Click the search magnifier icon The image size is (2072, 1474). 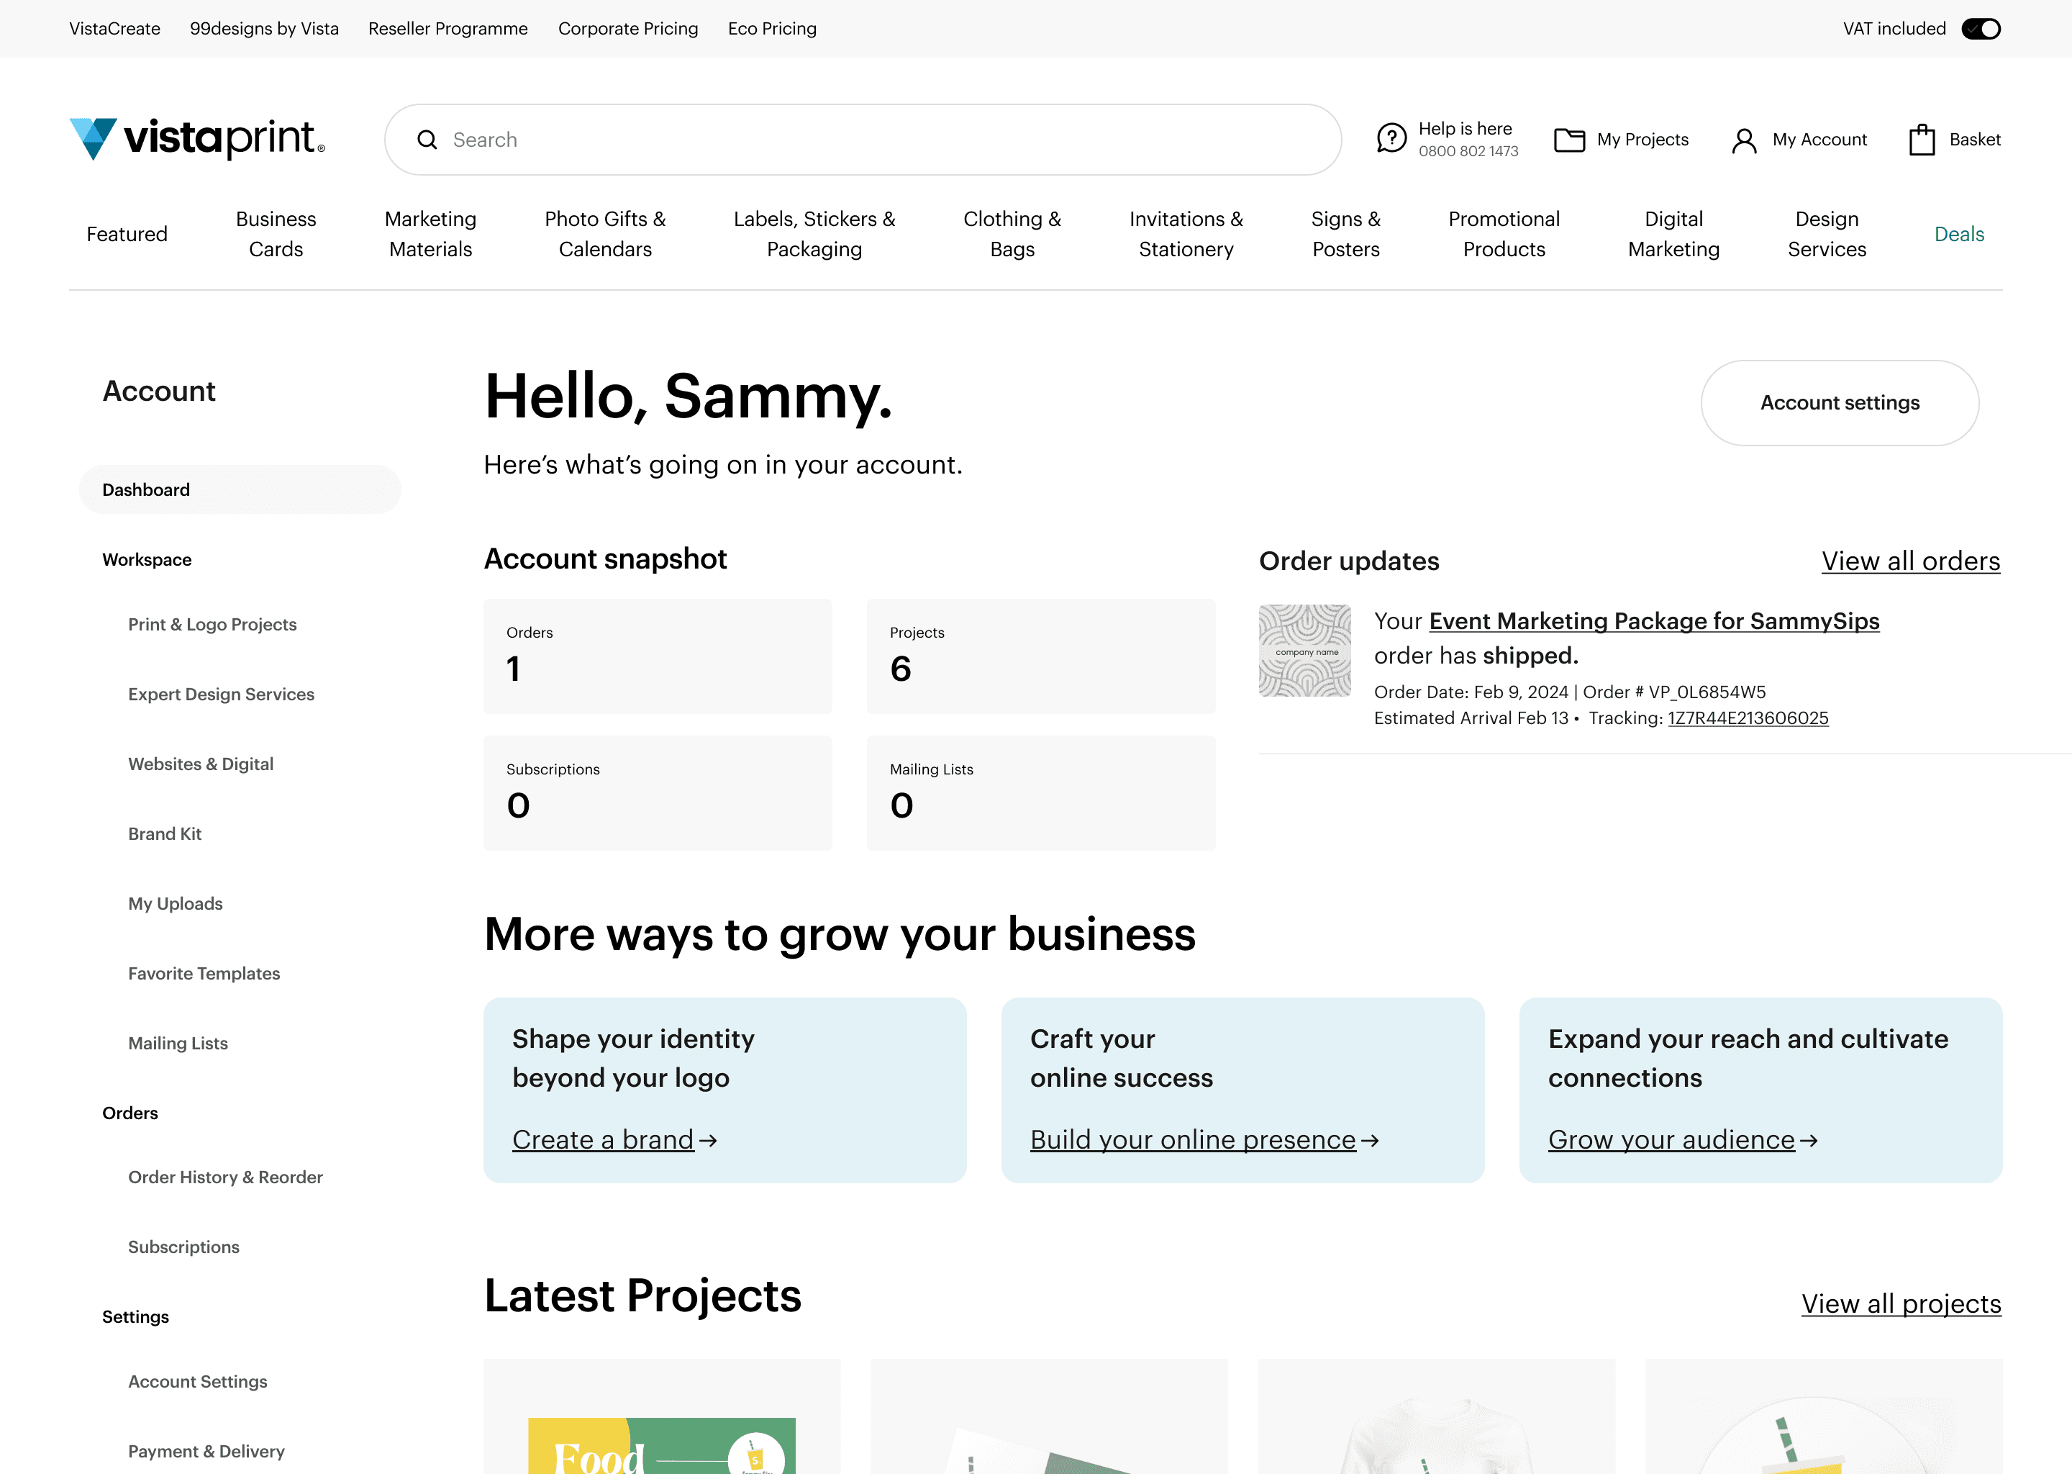(427, 139)
